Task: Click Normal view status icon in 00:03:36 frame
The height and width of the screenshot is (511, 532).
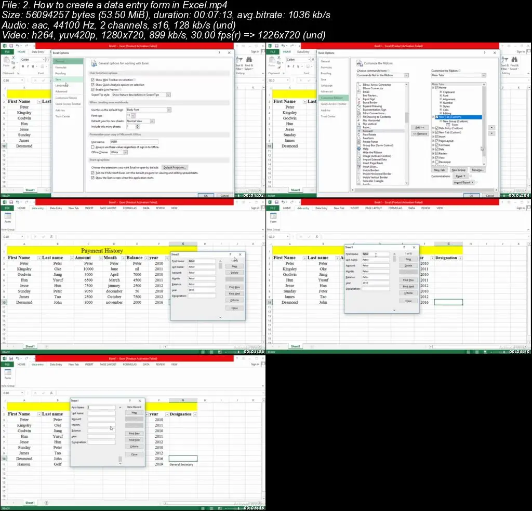Action: click(x=203, y=352)
